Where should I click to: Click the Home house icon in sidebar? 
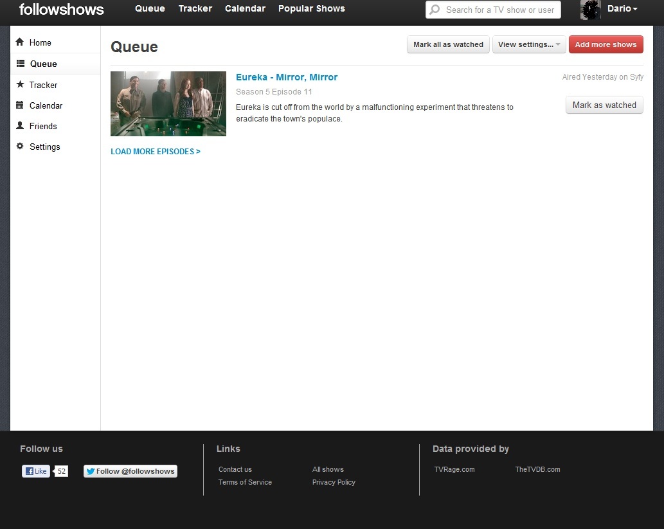[x=19, y=42]
